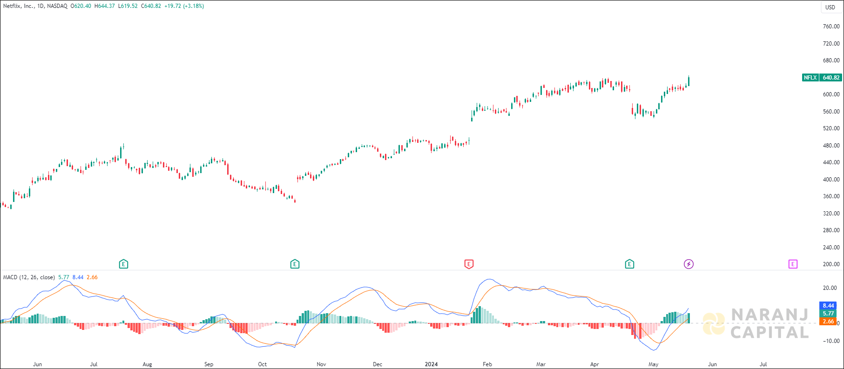
Task: Click the 400.00 price axis label
Action: (831, 180)
